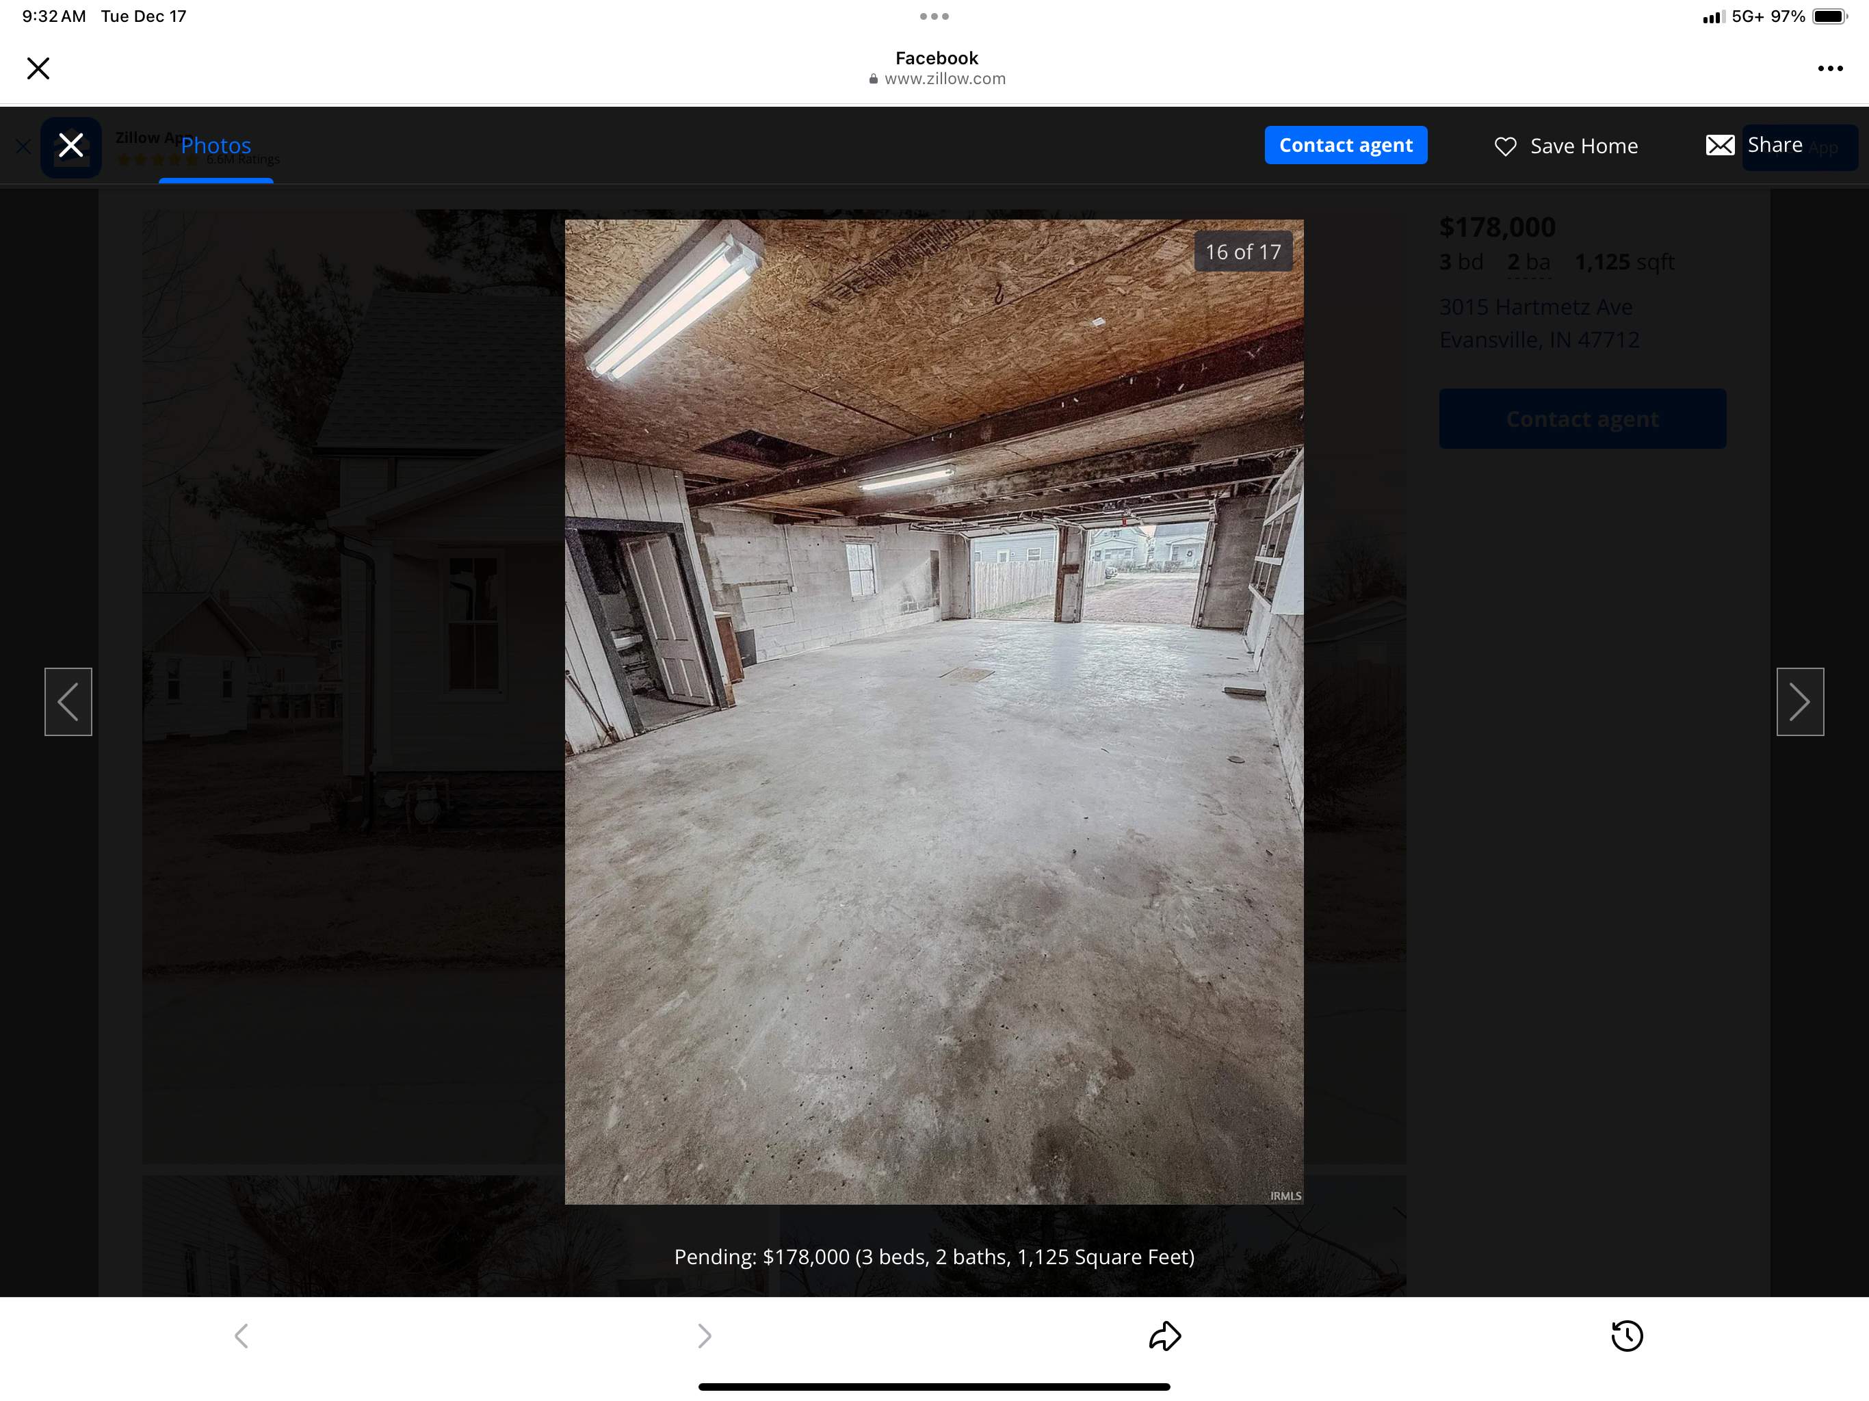Click the 3015 Hartmetz Ave address

[x=1535, y=306]
